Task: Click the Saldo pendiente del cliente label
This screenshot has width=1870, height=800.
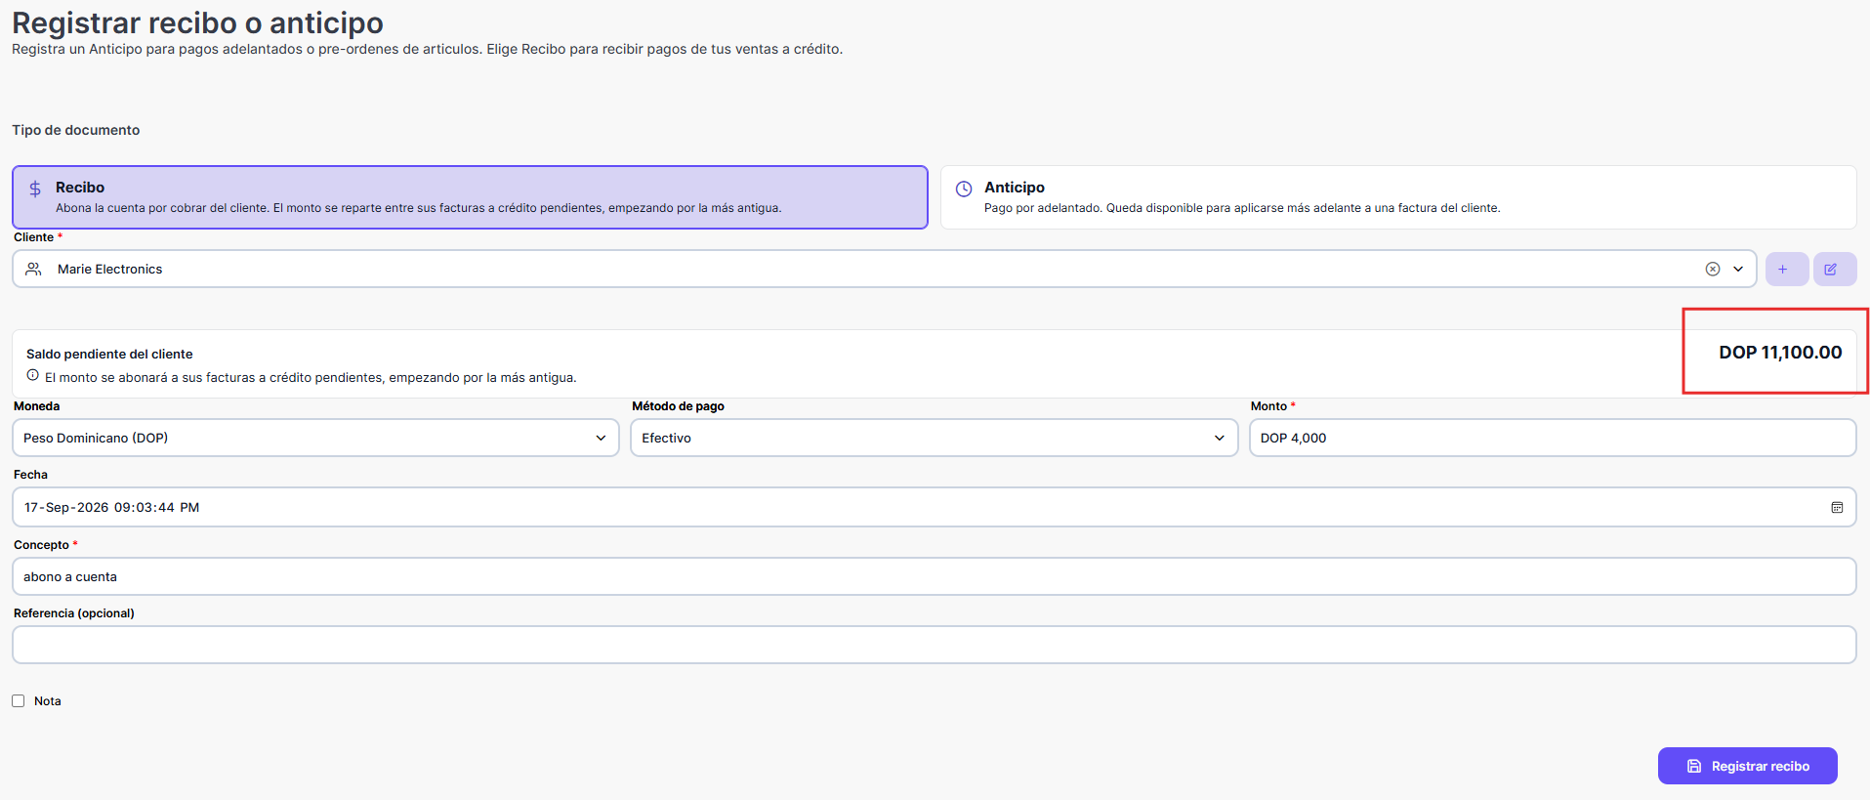Action: [109, 354]
